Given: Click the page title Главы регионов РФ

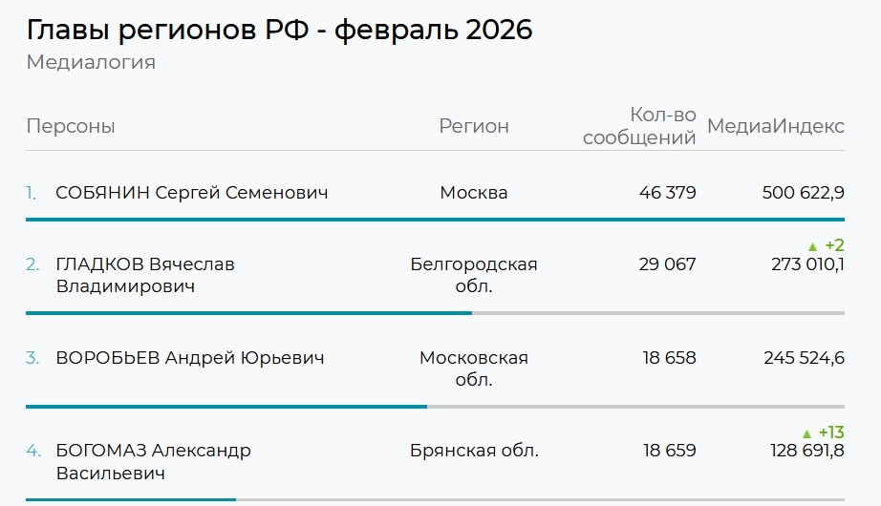Looking at the screenshot, I should pyautogui.click(x=279, y=31).
